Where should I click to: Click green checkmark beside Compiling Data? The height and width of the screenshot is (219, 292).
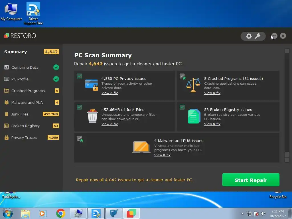pyautogui.click(x=56, y=67)
